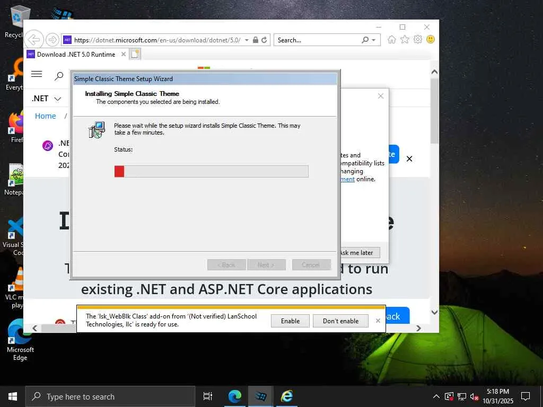Click the IE Search input field
This screenshot has height=407, width=543.
[x=317, y=40]
